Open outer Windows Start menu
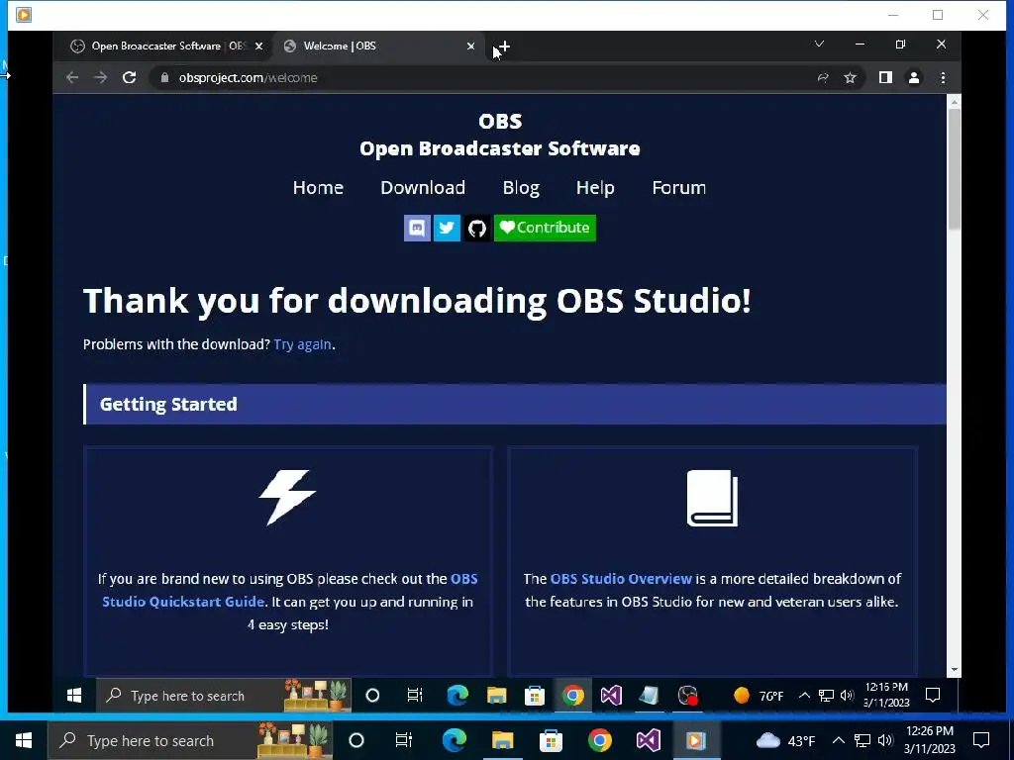The width and height of the screenshot is (1014, 760). pyautogui.click(x=24, y=740)
